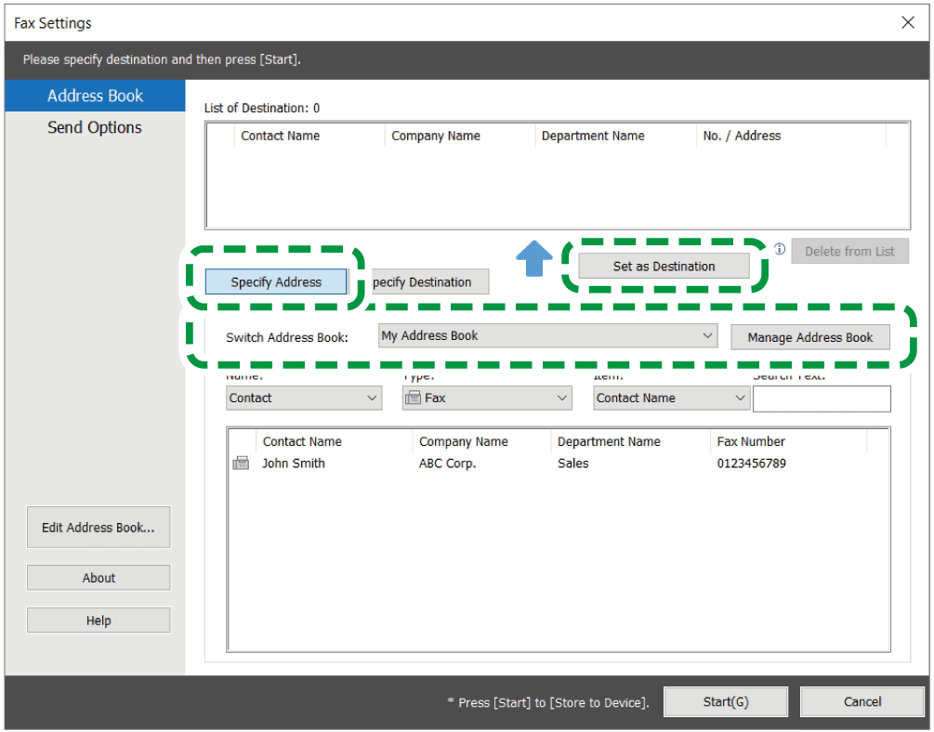Open the Send Options tab

[x=95, y=128]
